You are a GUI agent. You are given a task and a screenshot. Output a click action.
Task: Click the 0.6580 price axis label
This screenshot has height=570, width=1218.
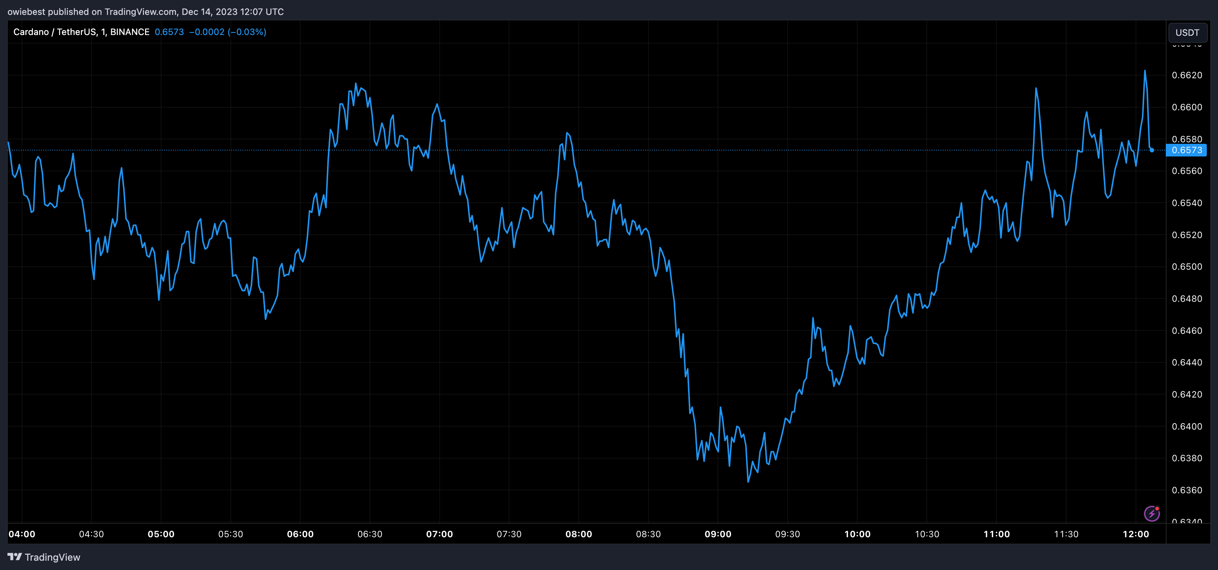(1187, 139)
